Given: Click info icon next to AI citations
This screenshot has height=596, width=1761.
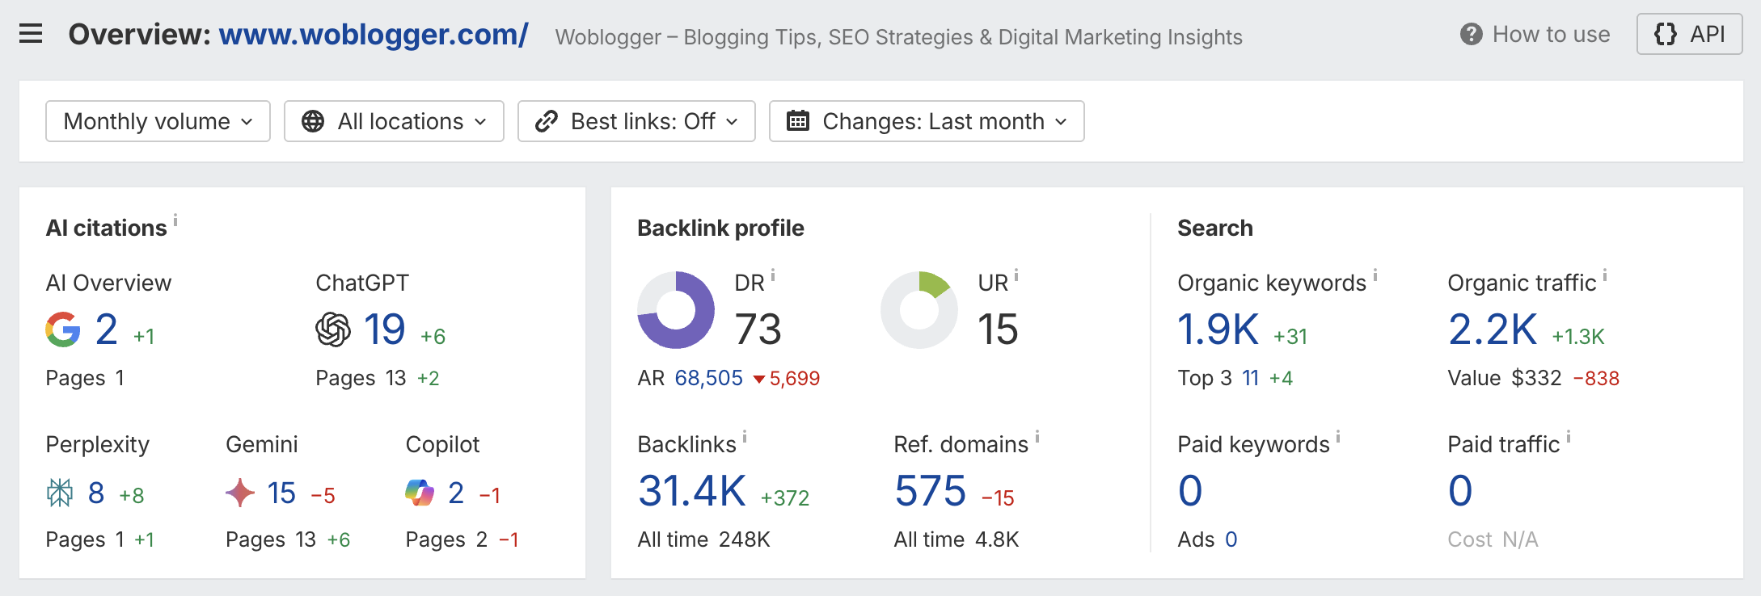Looking at the screenshot, I should [175, 220].
